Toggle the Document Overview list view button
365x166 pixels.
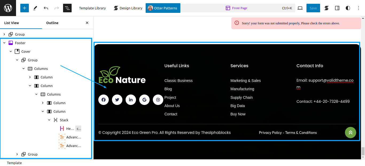pyautogui.click(x=67, y=8)
